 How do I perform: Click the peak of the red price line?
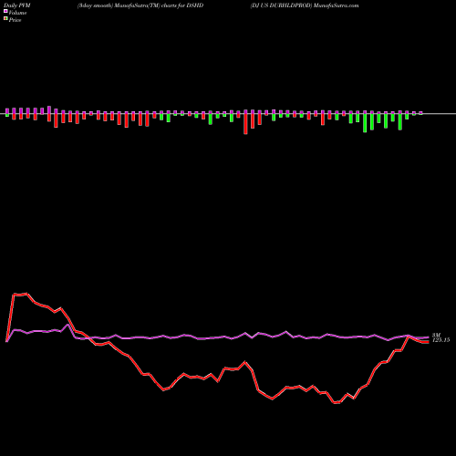coord(26,294)
